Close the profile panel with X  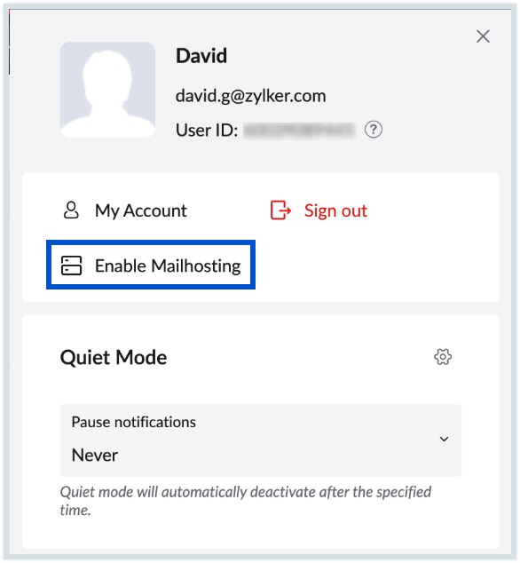483,36
